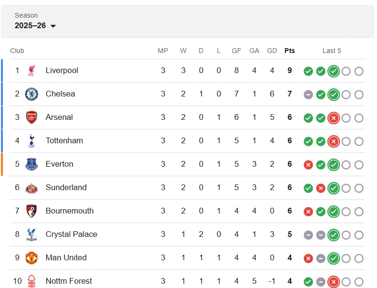377x288 pixels.
Task: Click the Everton club crest icon
Action: pos(31,164)
